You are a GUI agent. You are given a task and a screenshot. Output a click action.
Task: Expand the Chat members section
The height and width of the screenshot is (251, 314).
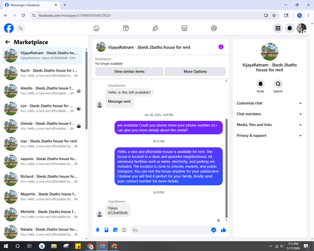pyautogui.click(x=269, y=114)
